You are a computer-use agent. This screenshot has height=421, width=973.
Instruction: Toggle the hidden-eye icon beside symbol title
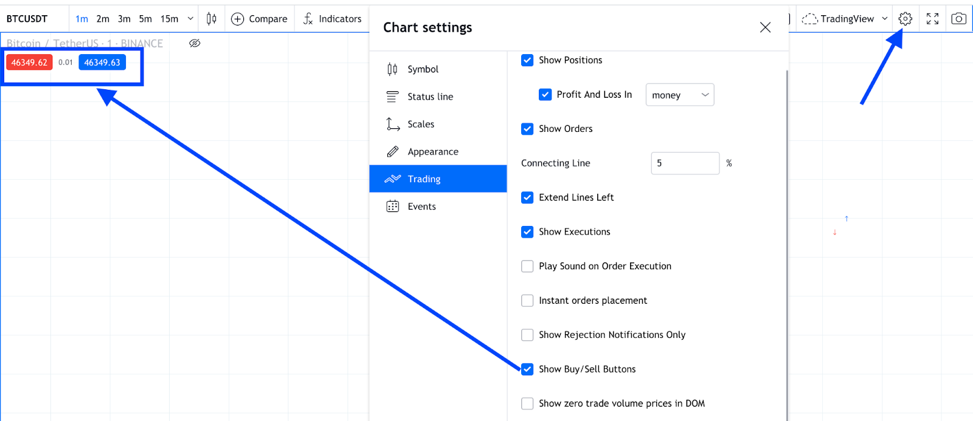[195, 43]
